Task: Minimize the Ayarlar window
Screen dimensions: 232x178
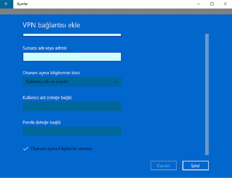Action: [x=199, y=4]
